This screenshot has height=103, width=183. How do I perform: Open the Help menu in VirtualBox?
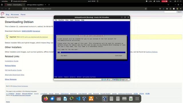(x=83, y=20)
